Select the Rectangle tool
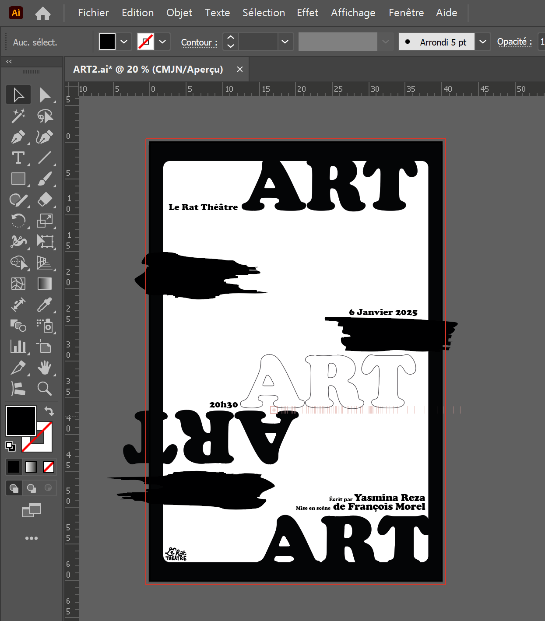Image resolution: width=545 pixels, height=621 pixels. point(18,179)
